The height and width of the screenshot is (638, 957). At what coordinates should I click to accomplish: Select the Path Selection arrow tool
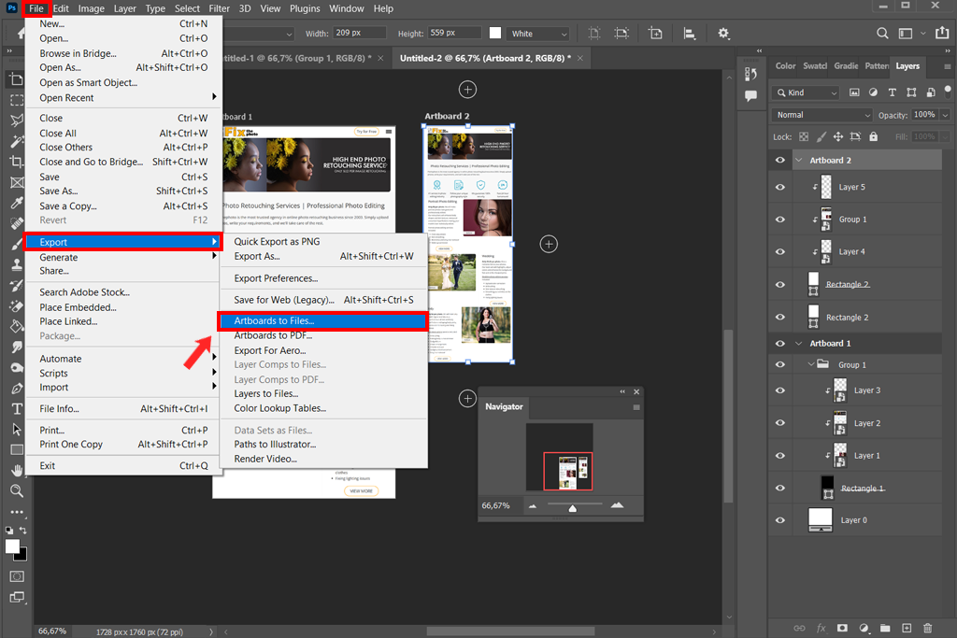coord(17,430)
